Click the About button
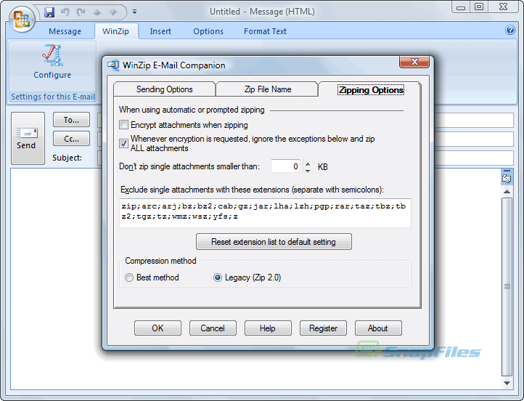Viewport: 524px width, 401px height. coord(378,328)
